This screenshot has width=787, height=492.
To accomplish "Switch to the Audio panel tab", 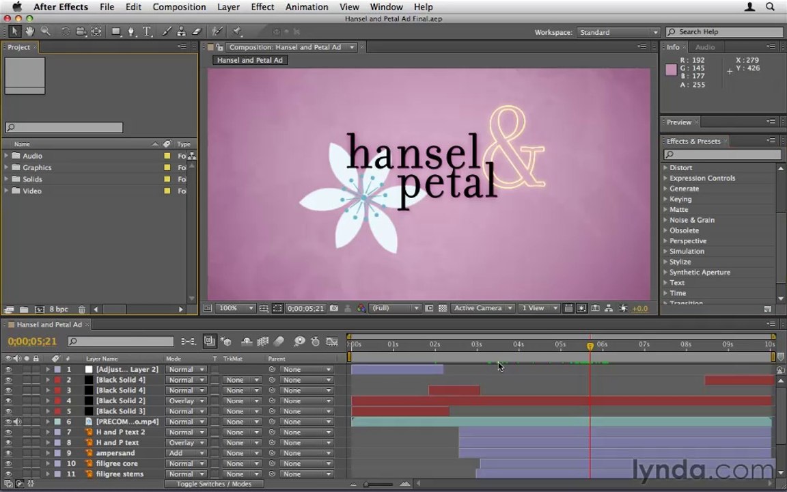I will point(705,46).
